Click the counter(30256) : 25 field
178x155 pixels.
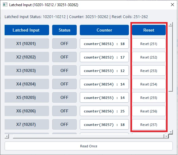point(104,111)
